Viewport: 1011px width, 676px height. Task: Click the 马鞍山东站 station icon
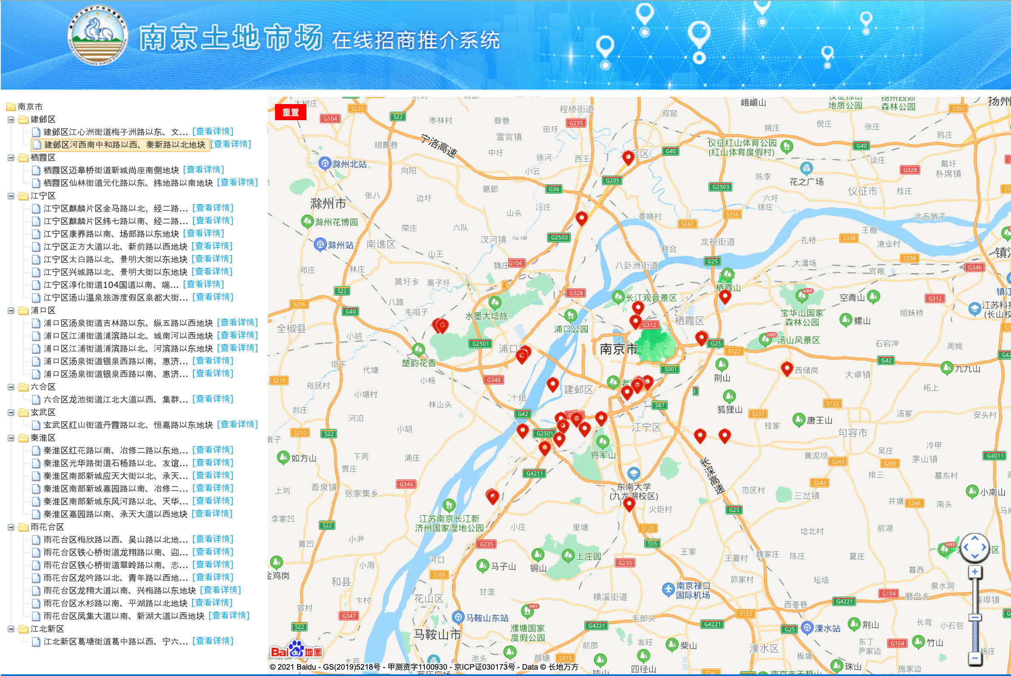click(x=458, y=617)
